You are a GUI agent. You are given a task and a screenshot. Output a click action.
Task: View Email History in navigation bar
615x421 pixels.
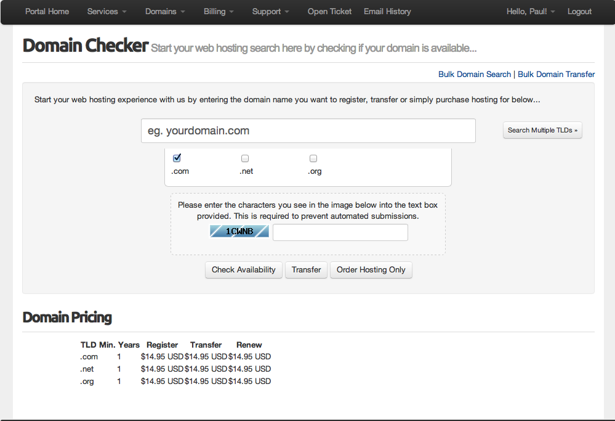(x=387, y=11)
